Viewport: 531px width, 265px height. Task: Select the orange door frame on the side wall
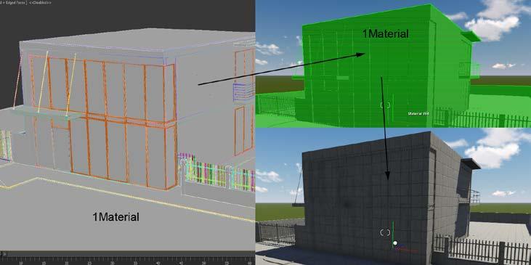[x=240, y=130]
